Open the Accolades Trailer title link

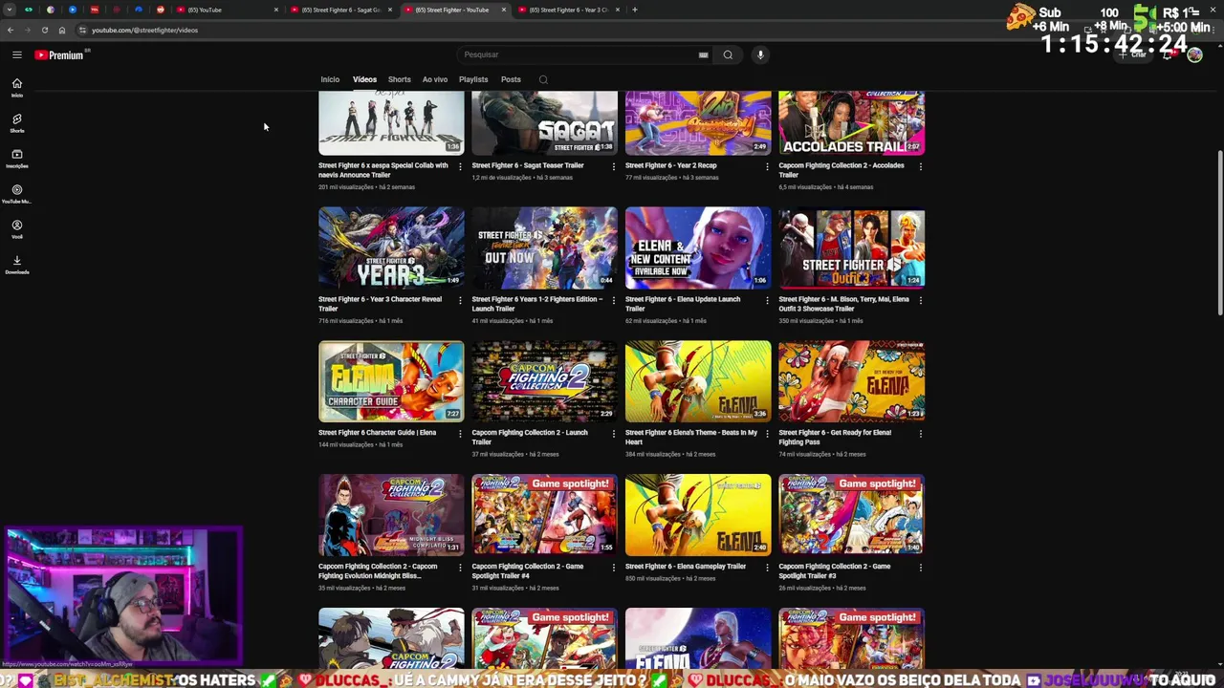pos(841,170)
